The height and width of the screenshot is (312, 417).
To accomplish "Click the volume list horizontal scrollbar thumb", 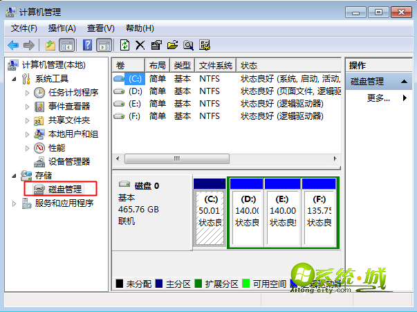I will point(177,159).
